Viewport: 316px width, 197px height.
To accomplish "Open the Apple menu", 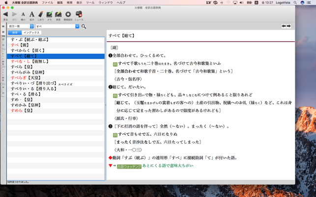I will pos(6,2).
